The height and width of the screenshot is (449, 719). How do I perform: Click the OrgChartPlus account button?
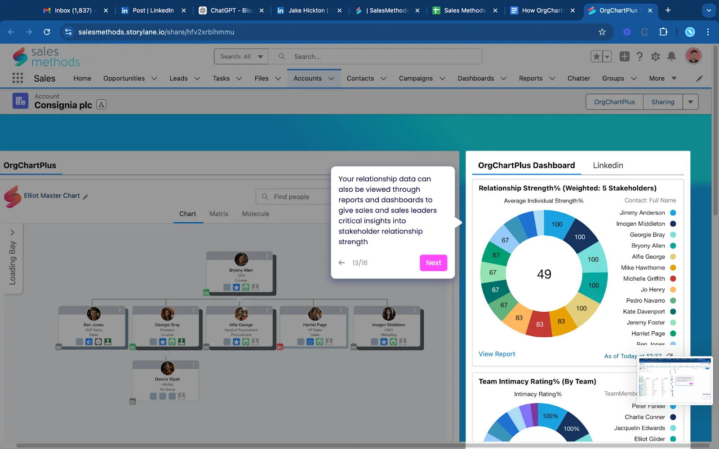(614, 102)
